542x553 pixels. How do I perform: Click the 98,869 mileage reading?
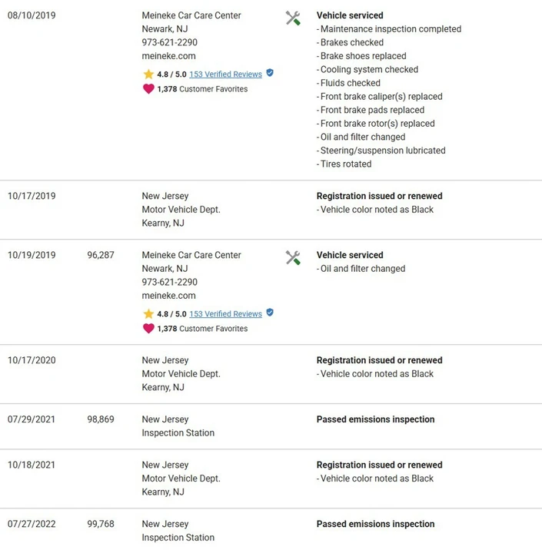point(101,419)
